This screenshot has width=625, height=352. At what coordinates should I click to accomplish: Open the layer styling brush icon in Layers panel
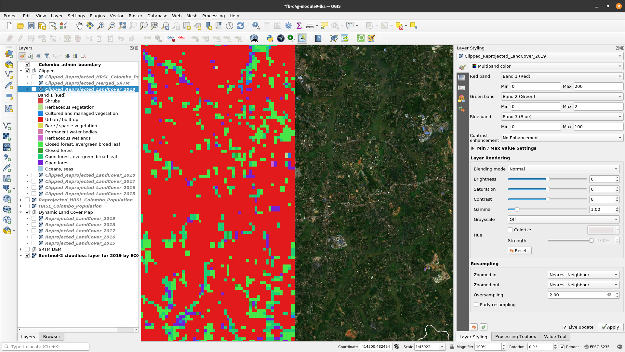22,56
